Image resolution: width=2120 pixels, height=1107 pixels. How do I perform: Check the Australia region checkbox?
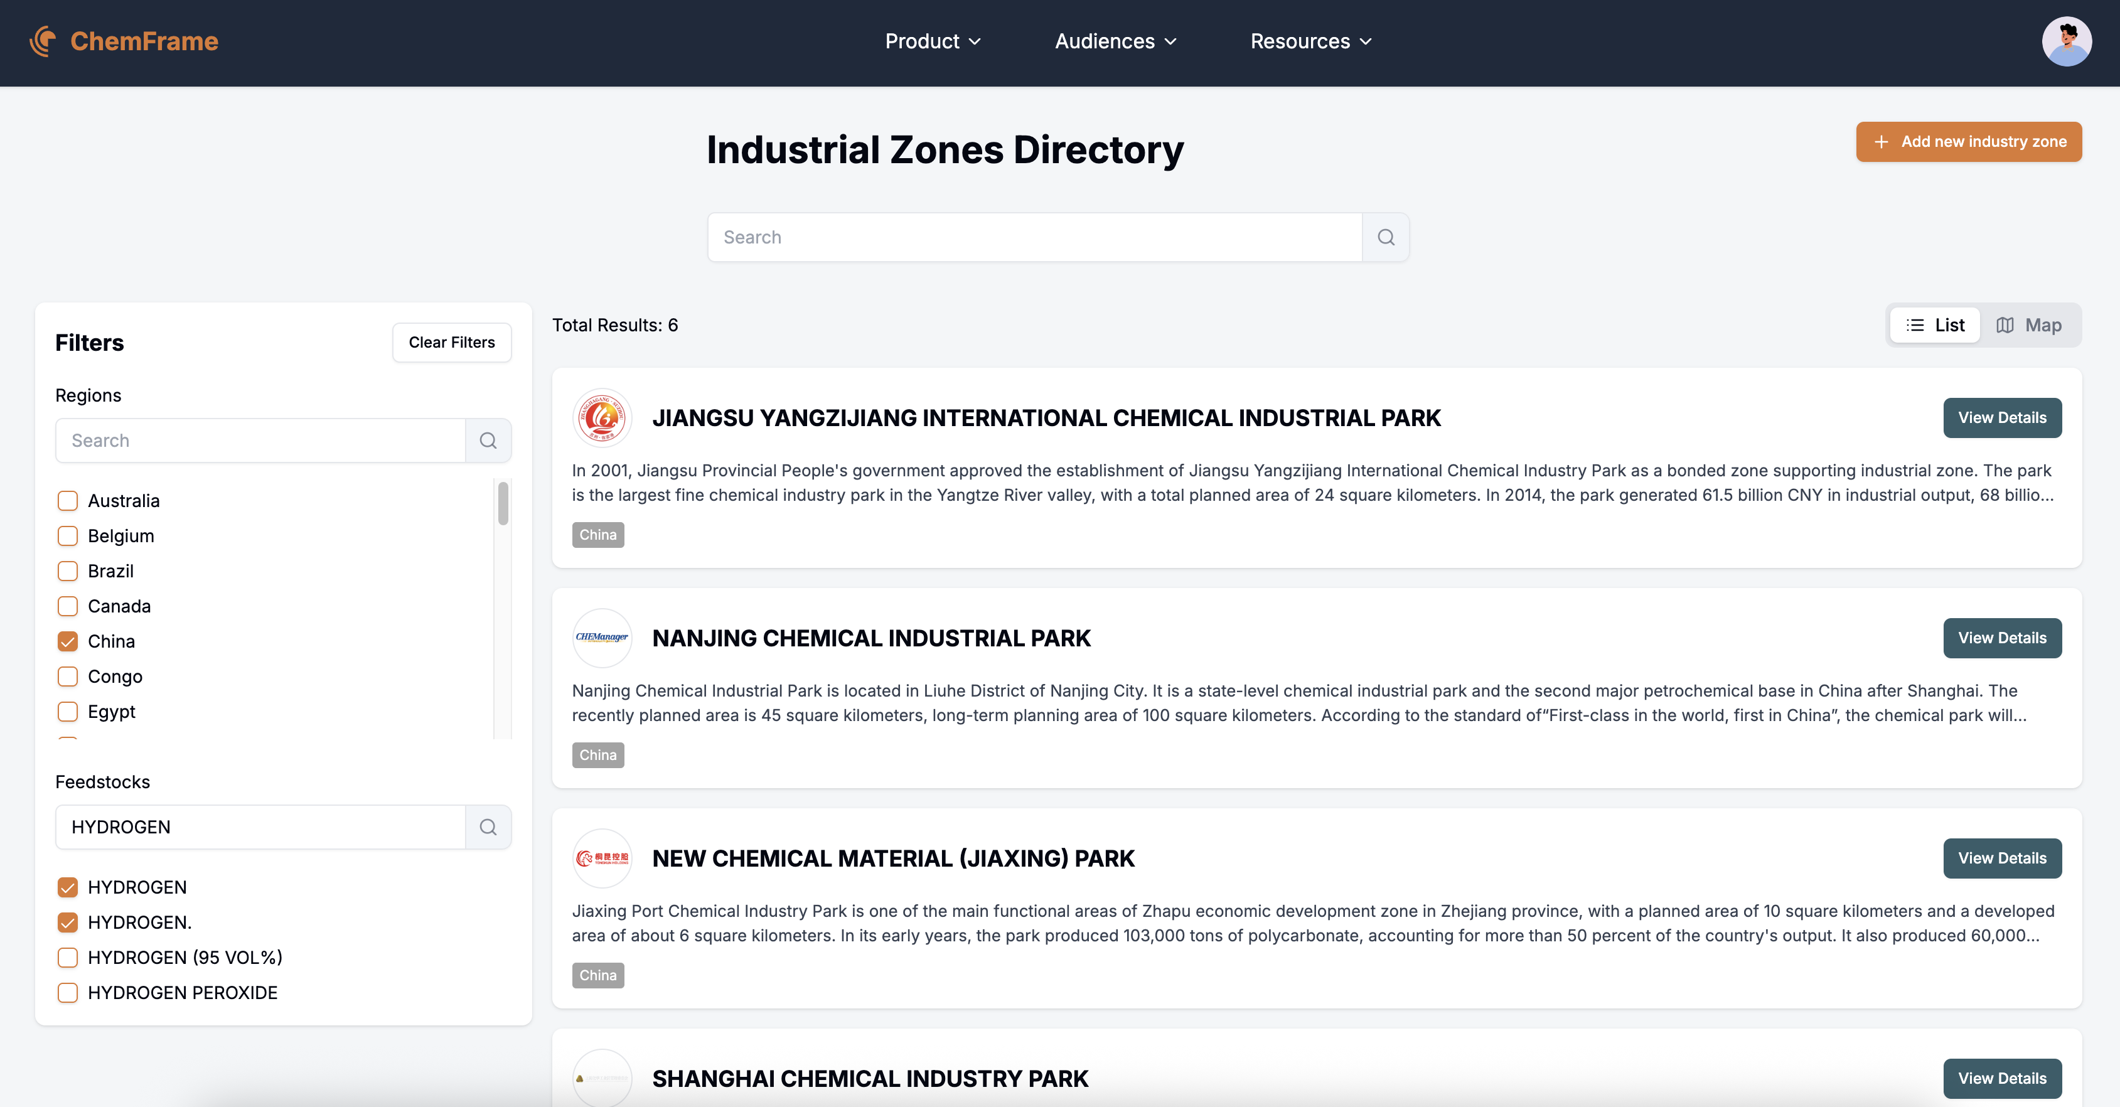tap(68, 500)
